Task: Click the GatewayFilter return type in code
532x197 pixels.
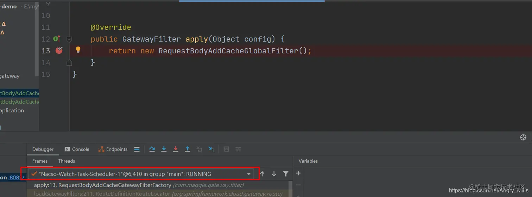Action: [152, 39]
